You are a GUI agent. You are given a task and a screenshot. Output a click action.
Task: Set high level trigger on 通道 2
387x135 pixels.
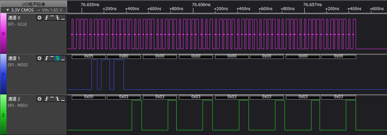click(52, 99)
